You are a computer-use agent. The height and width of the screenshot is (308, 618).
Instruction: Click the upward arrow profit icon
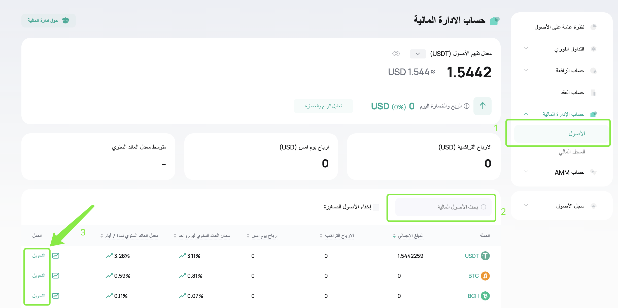(x=482, y=106)
